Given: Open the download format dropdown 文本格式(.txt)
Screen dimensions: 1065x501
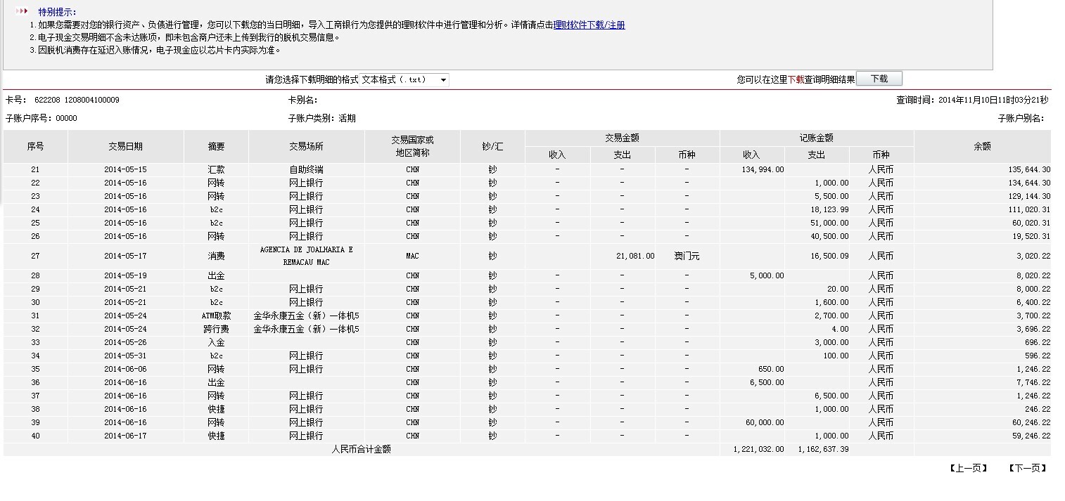Looking at the screenshot, I should pyautogui.click(x=404, y=80).
